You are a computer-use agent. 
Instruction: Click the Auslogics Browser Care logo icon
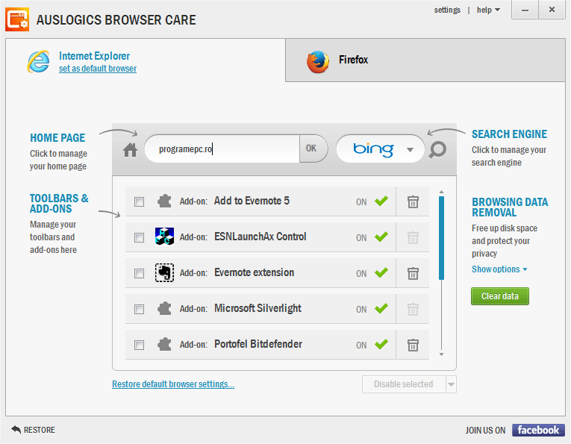(17, 19)
